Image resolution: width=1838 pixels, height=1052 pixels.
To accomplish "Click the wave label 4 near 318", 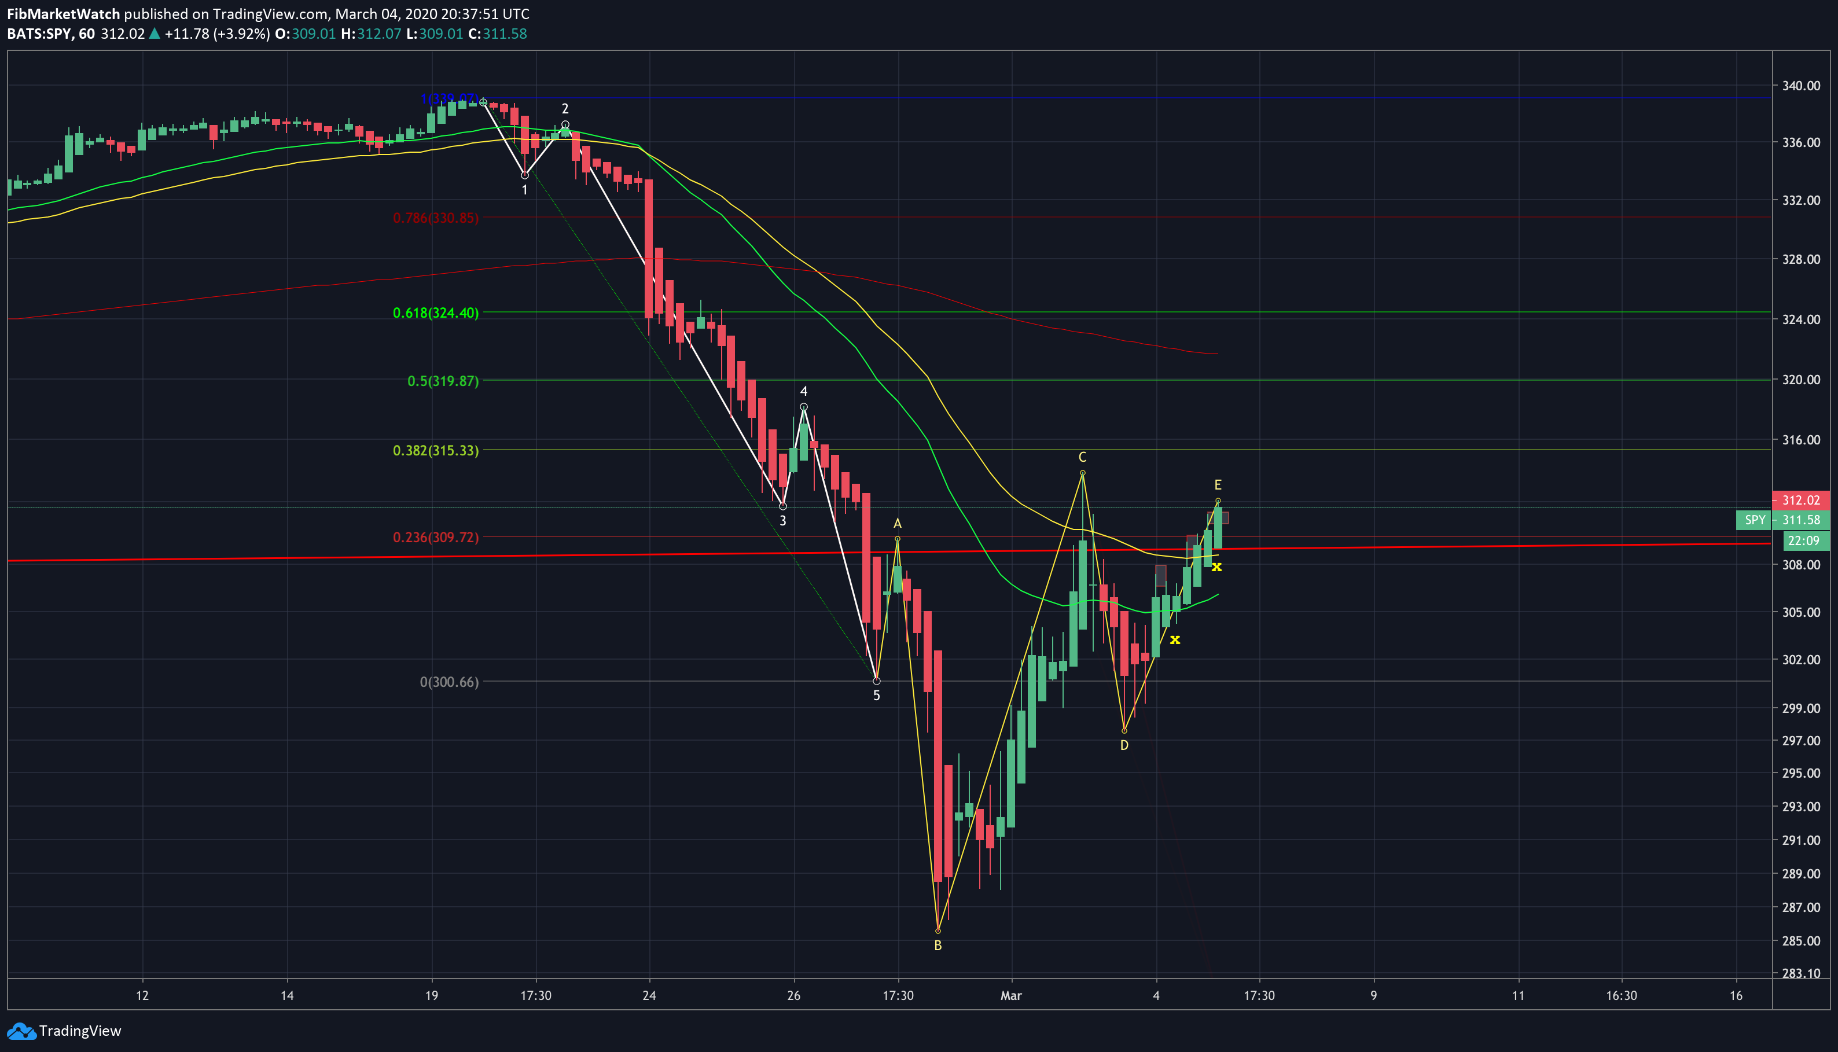I will 803,392.
